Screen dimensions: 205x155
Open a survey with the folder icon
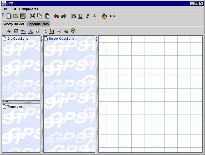pos(16,16)
